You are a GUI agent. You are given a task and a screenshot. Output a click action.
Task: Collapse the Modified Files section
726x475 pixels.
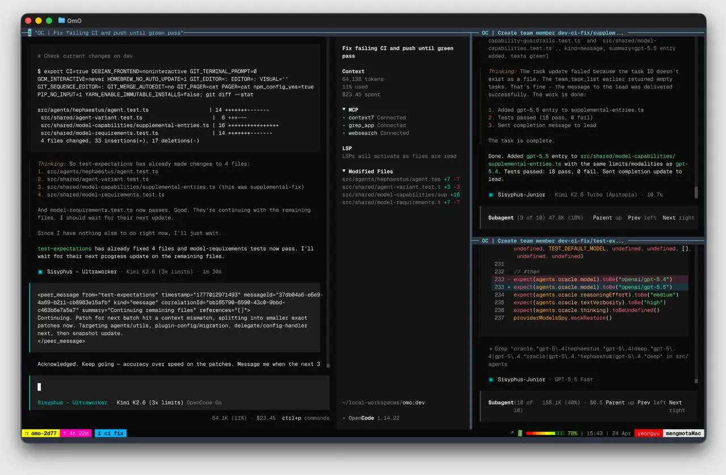[368, 171]
